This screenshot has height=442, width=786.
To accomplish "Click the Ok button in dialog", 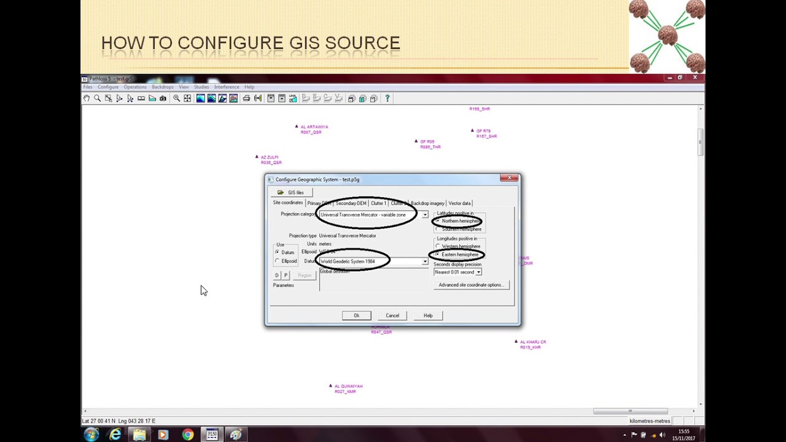I will coord(356,316).
